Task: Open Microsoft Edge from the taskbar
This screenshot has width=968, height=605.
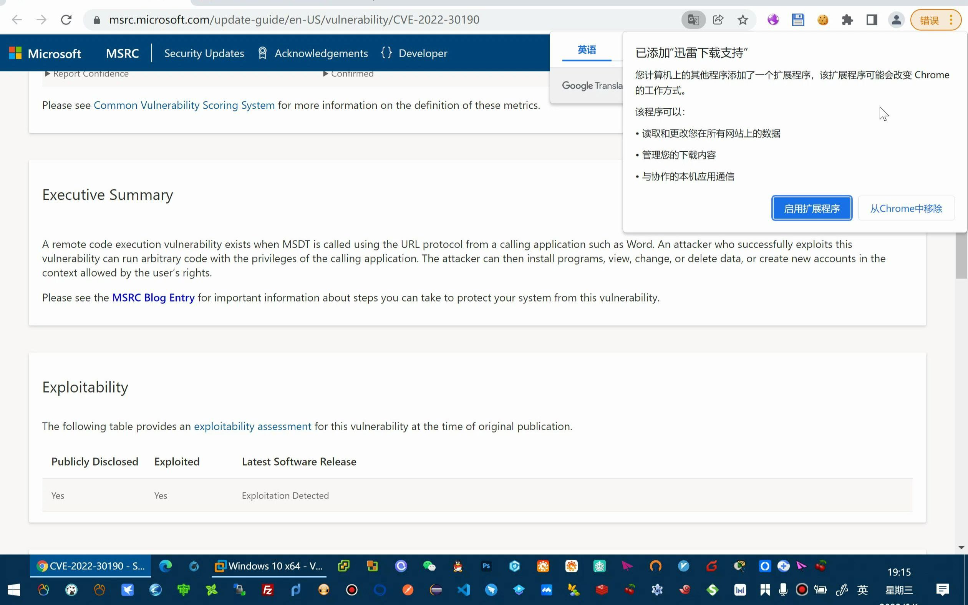Action: coord(165,566)
